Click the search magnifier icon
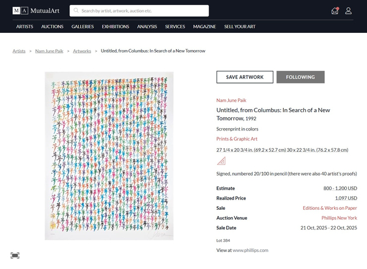367x269 pixels. coord(76,10)
